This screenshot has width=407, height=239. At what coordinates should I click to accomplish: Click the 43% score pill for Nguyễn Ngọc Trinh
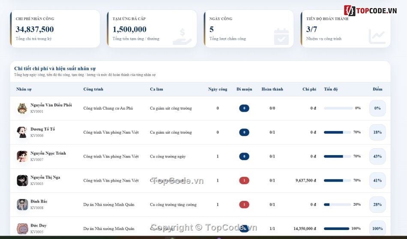(377, 156)
